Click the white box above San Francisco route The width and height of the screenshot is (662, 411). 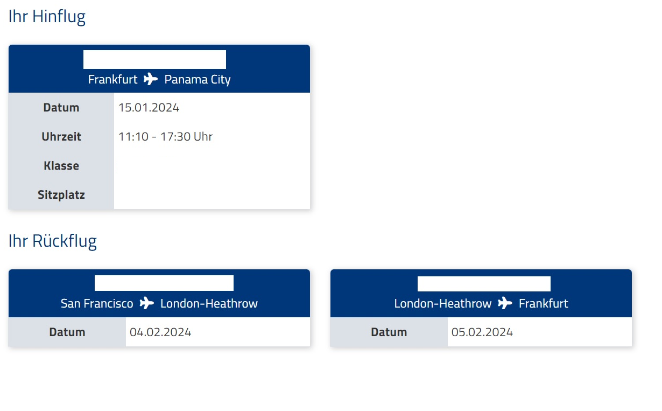[x=164, y=283]
